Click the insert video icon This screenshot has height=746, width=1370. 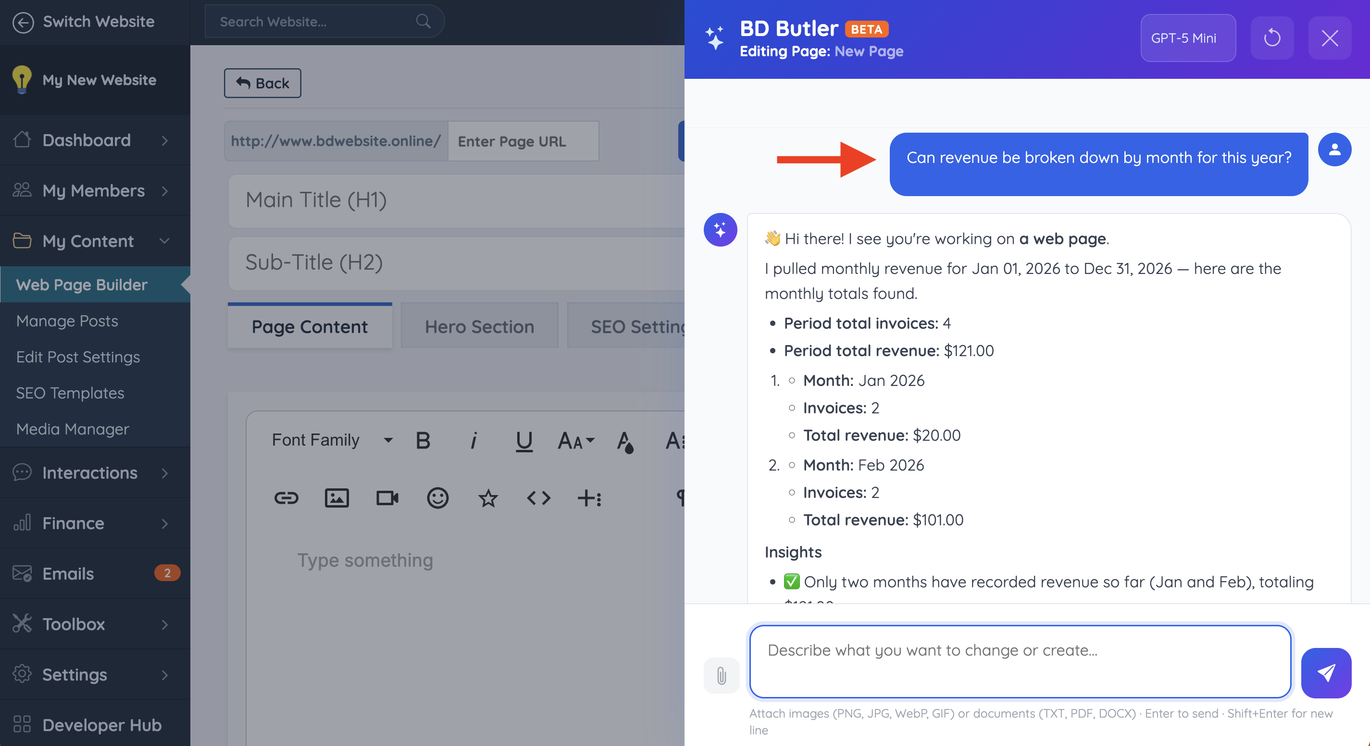(x=387, y=498)
